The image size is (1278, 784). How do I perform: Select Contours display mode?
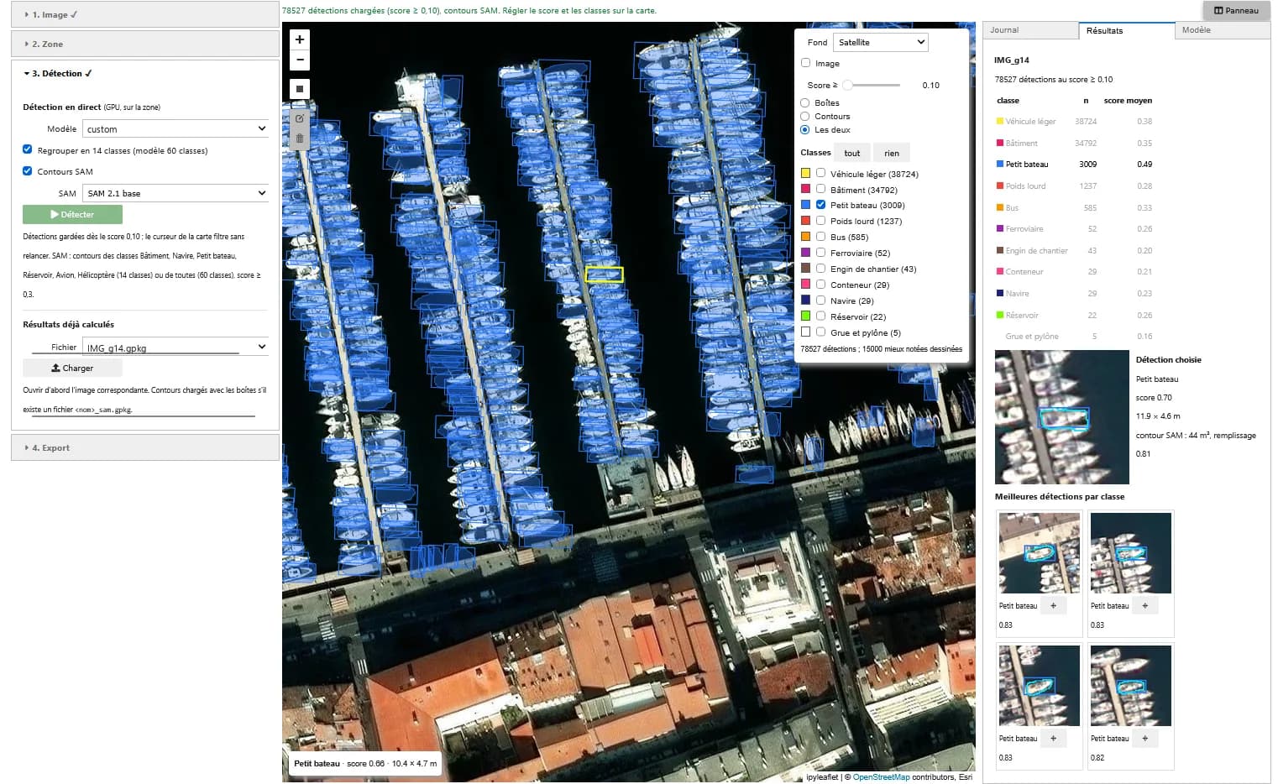(805, 116)
